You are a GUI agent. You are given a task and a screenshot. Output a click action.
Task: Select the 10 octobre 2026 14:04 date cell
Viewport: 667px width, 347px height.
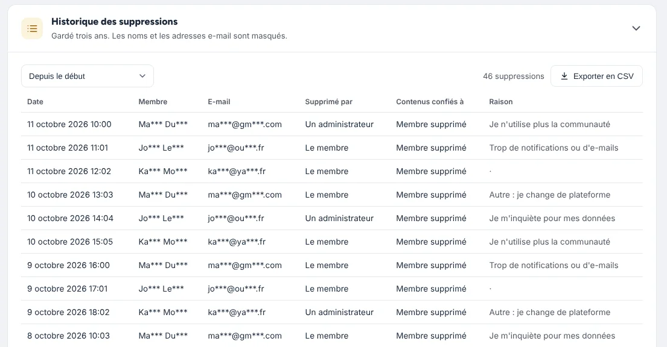70,218
